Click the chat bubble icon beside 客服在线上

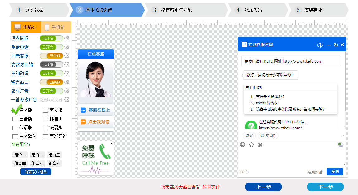(83, 110)
